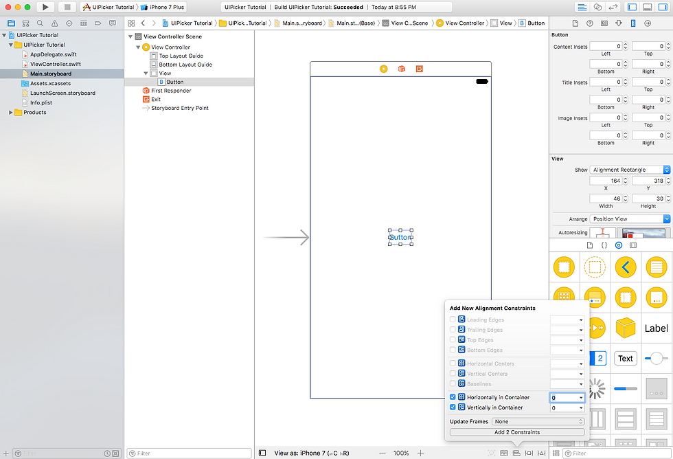673x459 pixels.
Task: Show the media library
Action: tap(633, 245)
